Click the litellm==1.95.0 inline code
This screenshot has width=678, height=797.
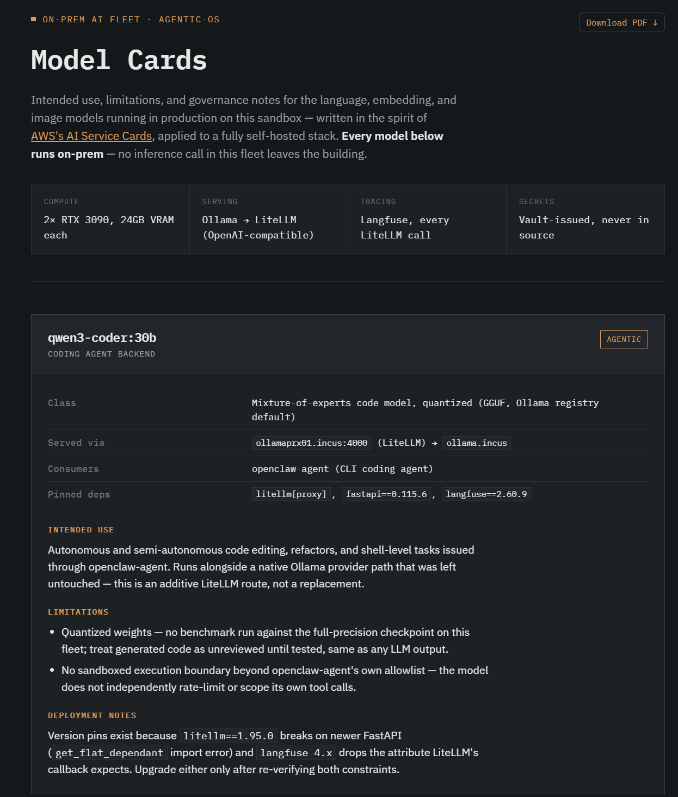pyautogui.click(x=229, y=735)
